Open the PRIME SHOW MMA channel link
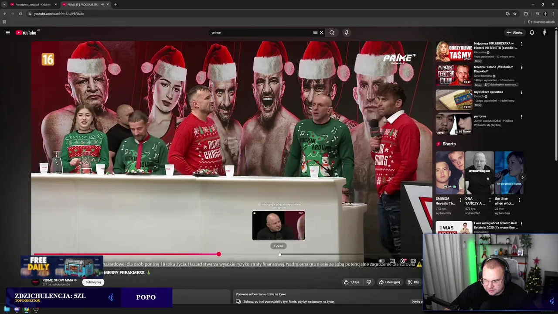This screenshot has height=314, width=558. point(58,280)
